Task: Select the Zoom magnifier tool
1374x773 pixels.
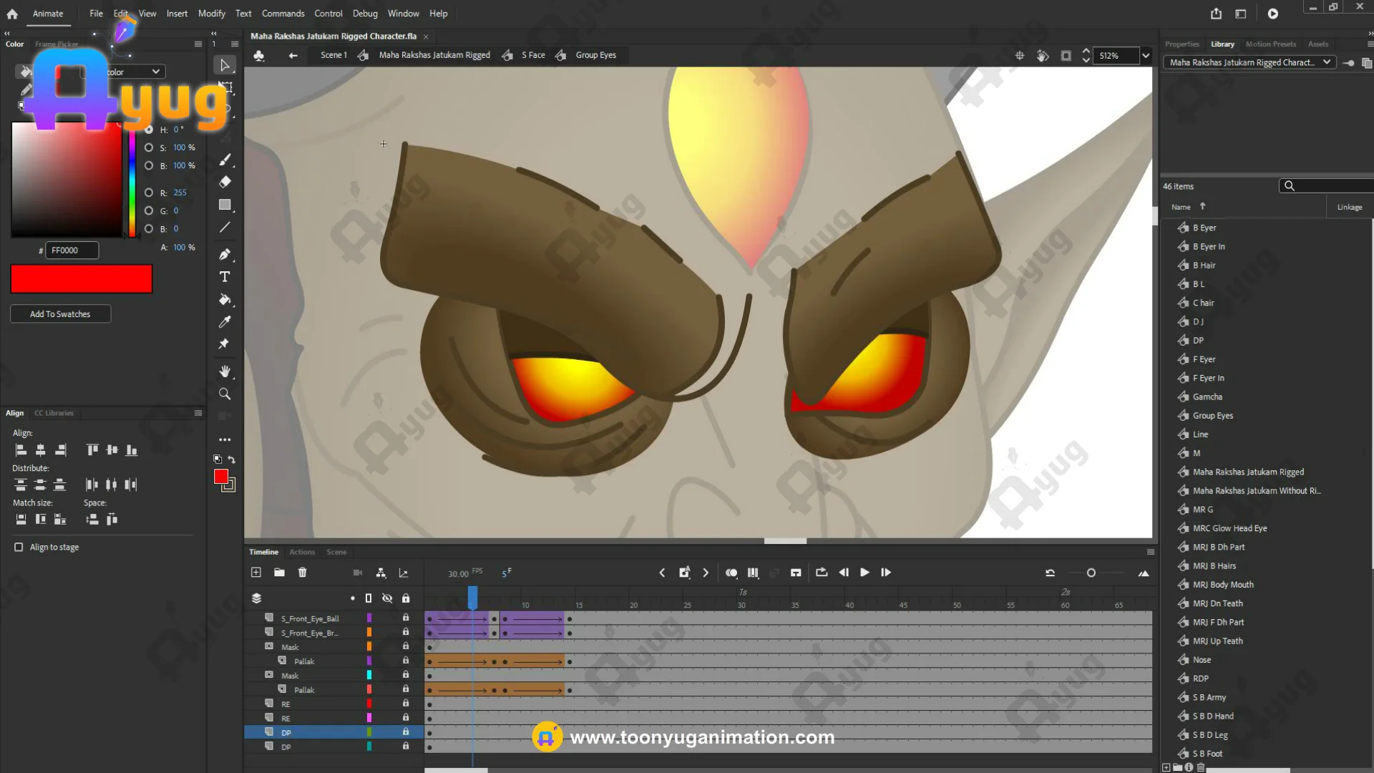Action: pos(225,394)
